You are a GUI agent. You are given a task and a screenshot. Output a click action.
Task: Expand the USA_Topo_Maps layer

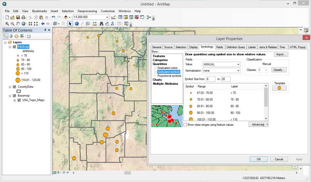click(15, 100)
